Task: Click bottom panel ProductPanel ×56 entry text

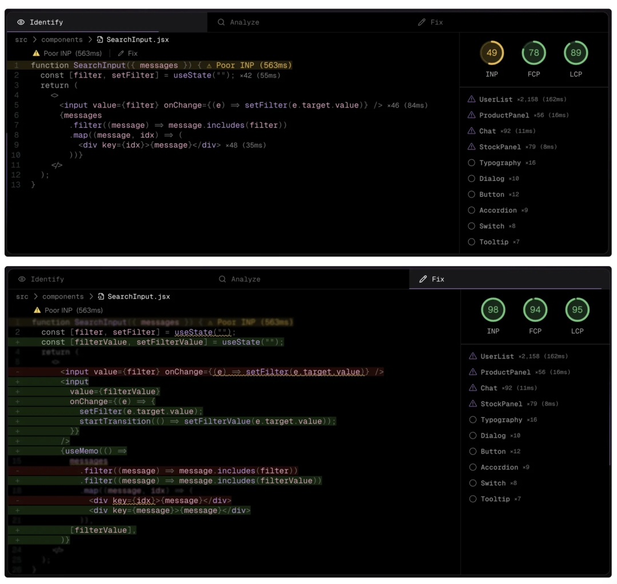Action: pyautogui.click(x=526, y=372)
